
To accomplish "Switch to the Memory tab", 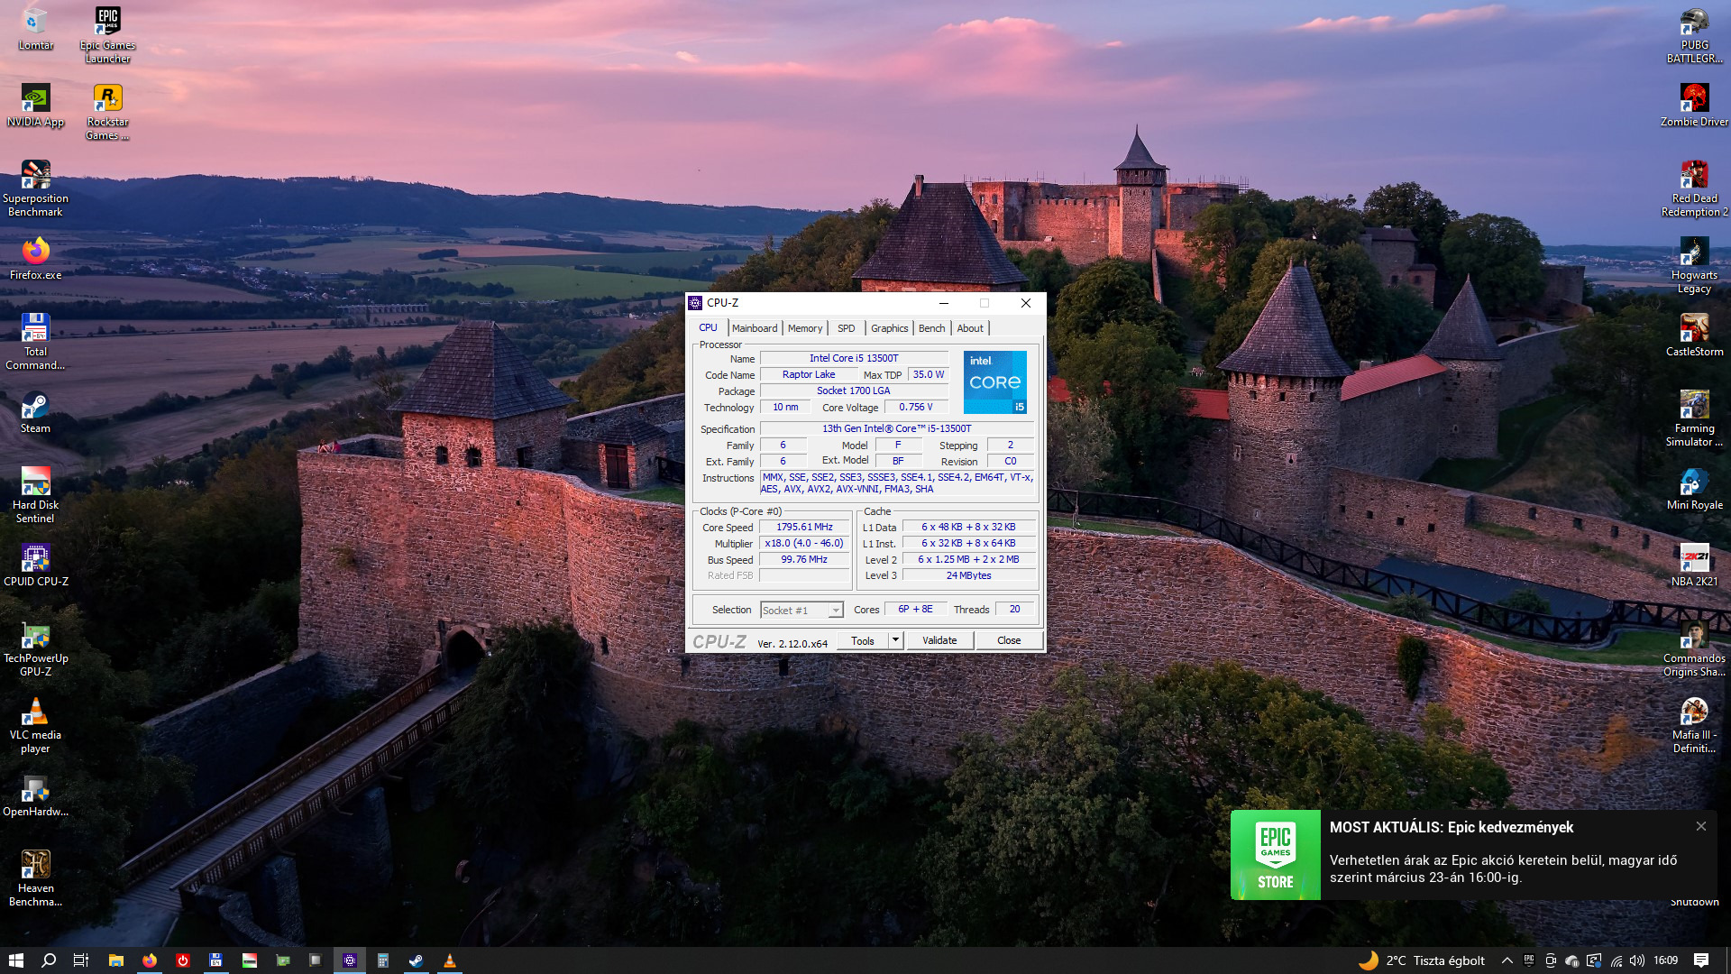I will point(804,328).
